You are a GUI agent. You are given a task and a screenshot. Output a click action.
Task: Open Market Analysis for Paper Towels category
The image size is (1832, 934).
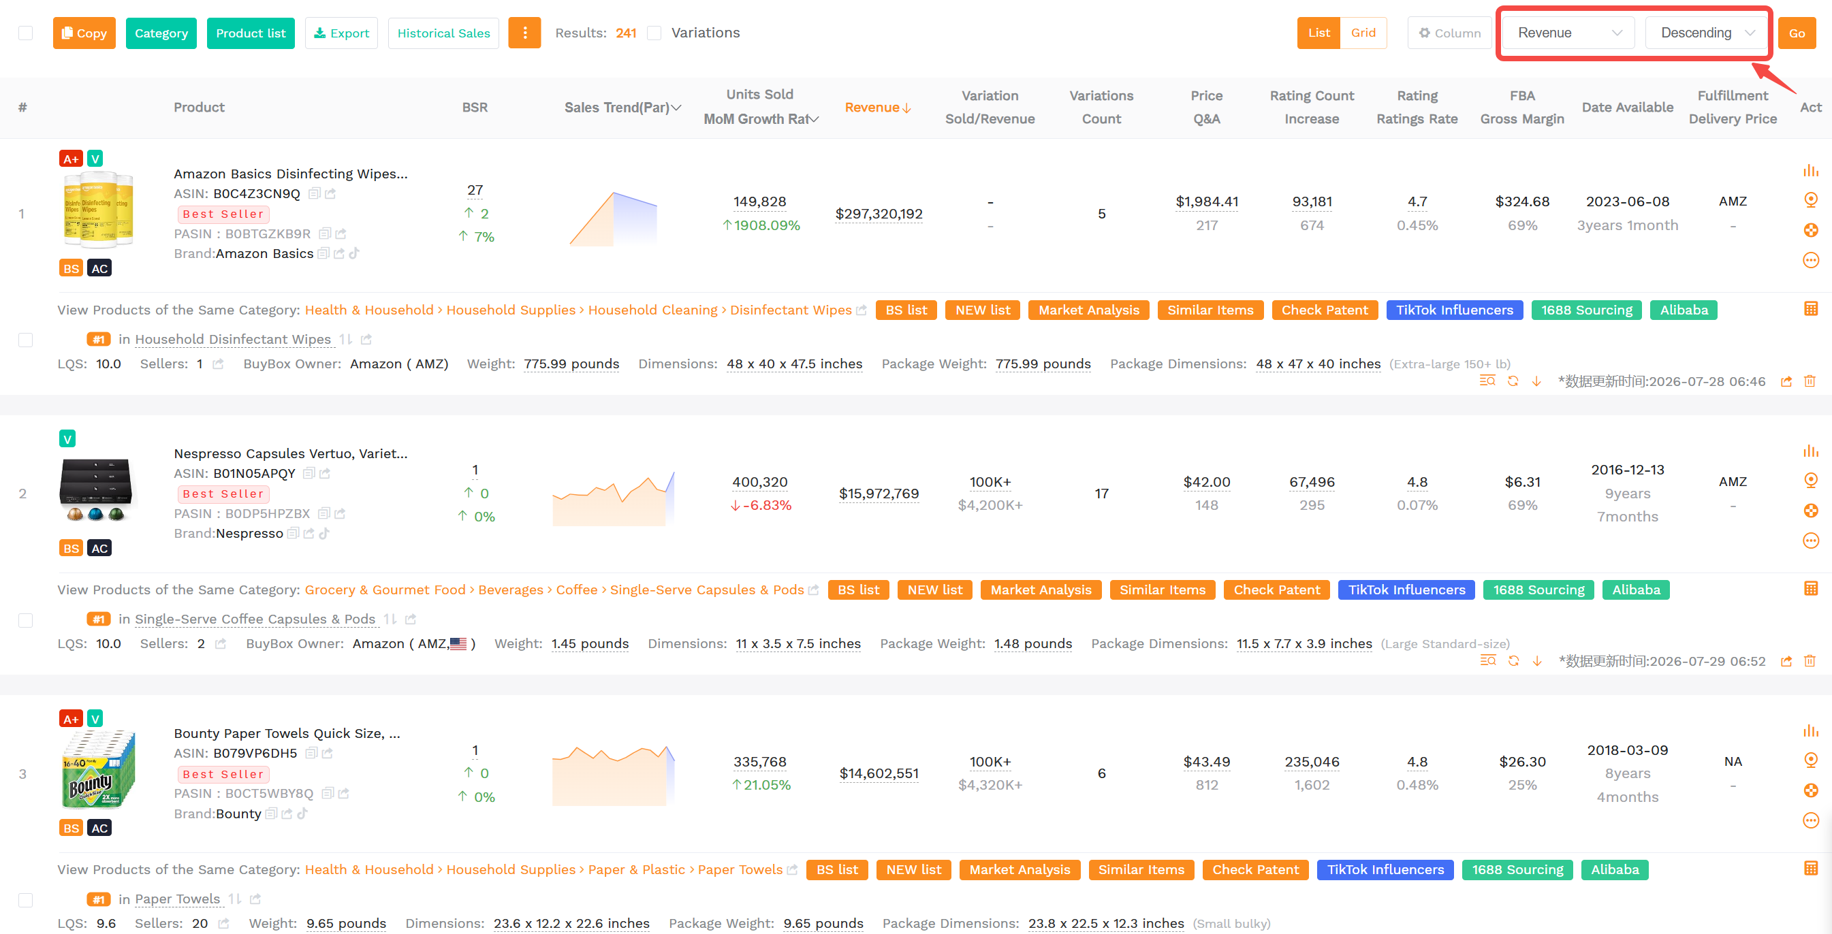point(1019,870)
